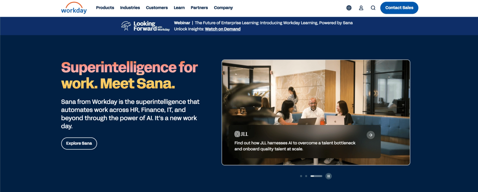Pause the carousel autoplay

pyautogui.click(x=328, y=176)
